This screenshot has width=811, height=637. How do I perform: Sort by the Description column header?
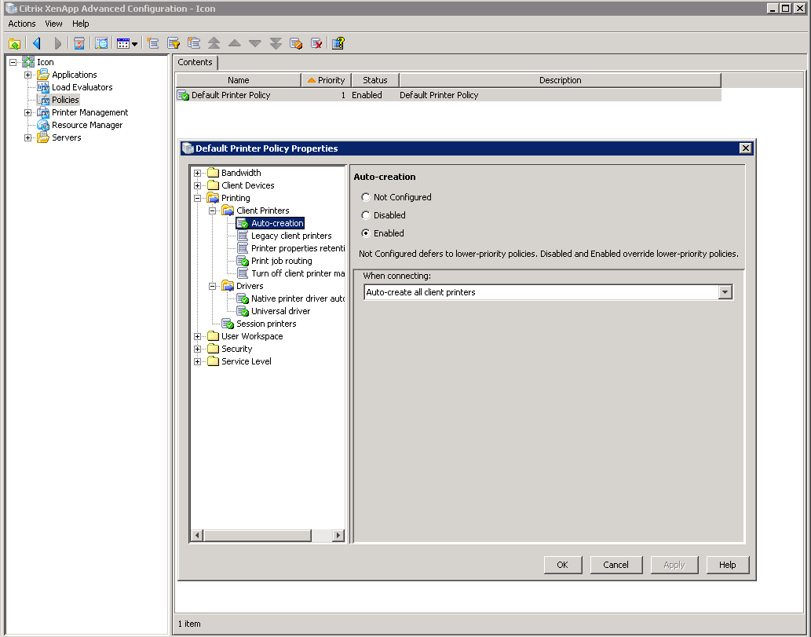560,80
